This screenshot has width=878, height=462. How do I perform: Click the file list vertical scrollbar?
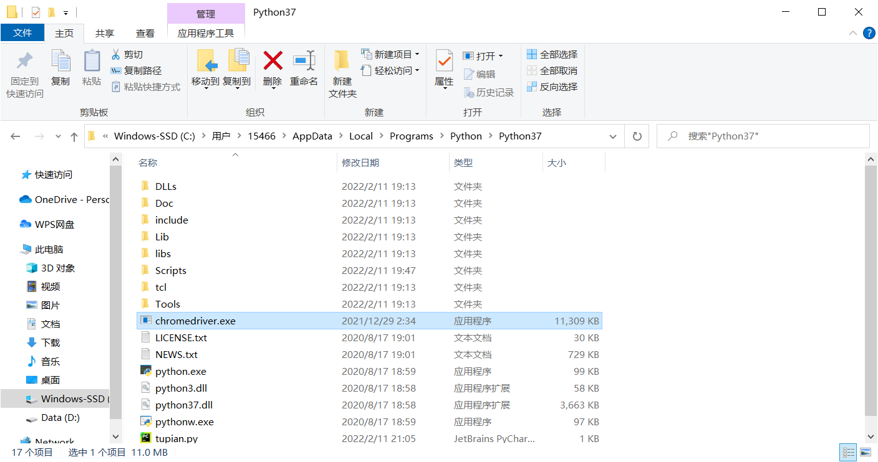point(871,291)
